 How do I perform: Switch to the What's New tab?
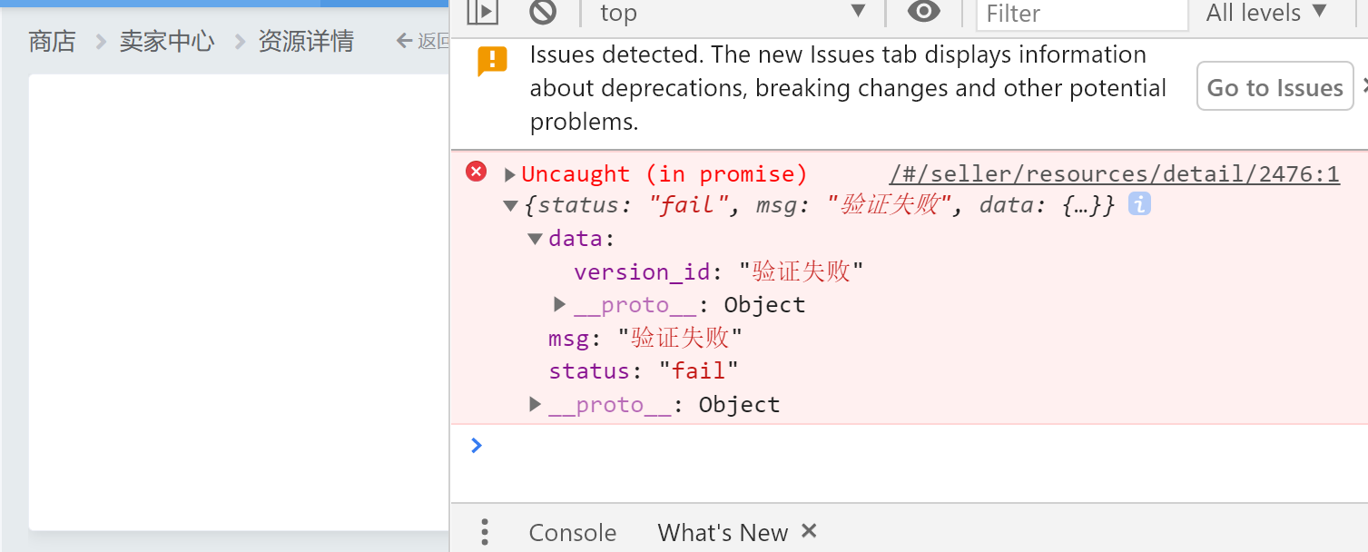tap(723, 532)
